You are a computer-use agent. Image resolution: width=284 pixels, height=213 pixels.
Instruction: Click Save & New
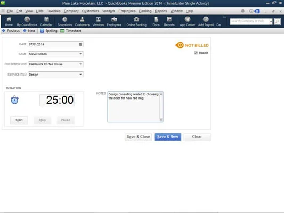[x=168, y=137]
